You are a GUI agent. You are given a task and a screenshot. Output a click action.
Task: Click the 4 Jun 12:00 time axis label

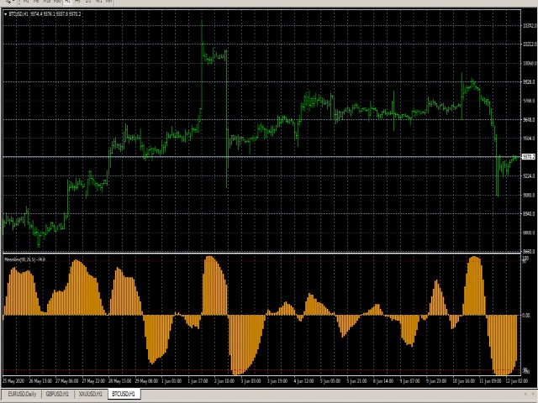click(x=304, y=381)
